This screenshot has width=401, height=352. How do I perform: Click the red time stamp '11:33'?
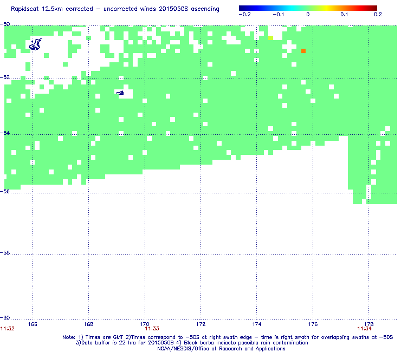click(152, 329)
